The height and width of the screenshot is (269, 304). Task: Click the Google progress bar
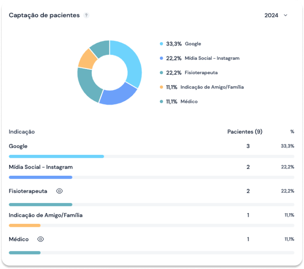56,156
